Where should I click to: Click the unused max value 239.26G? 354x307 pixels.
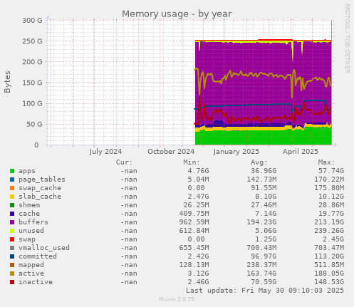(x=329, y=231)
